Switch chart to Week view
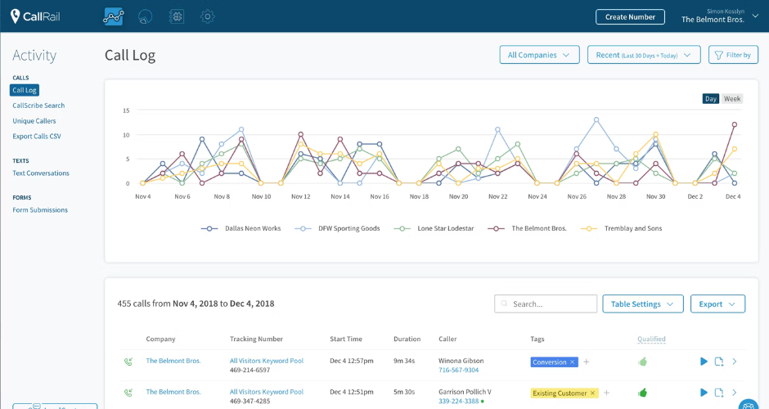Viewport: 769px width, 409px height. (x=732, y=99)
